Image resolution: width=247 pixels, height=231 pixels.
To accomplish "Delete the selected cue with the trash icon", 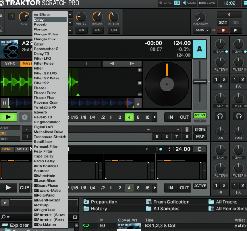I will 187,130.
